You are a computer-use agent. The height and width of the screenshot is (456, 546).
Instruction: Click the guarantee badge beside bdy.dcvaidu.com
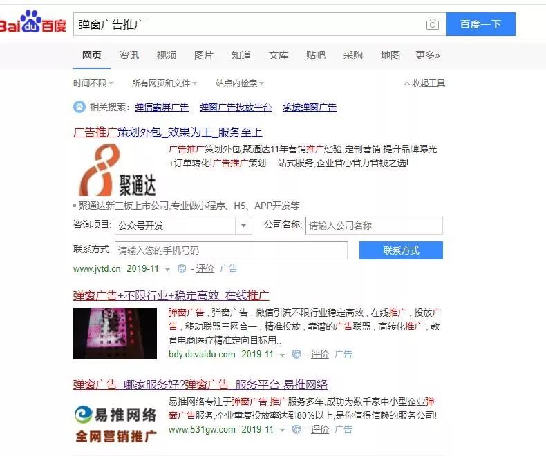[296, 354]
